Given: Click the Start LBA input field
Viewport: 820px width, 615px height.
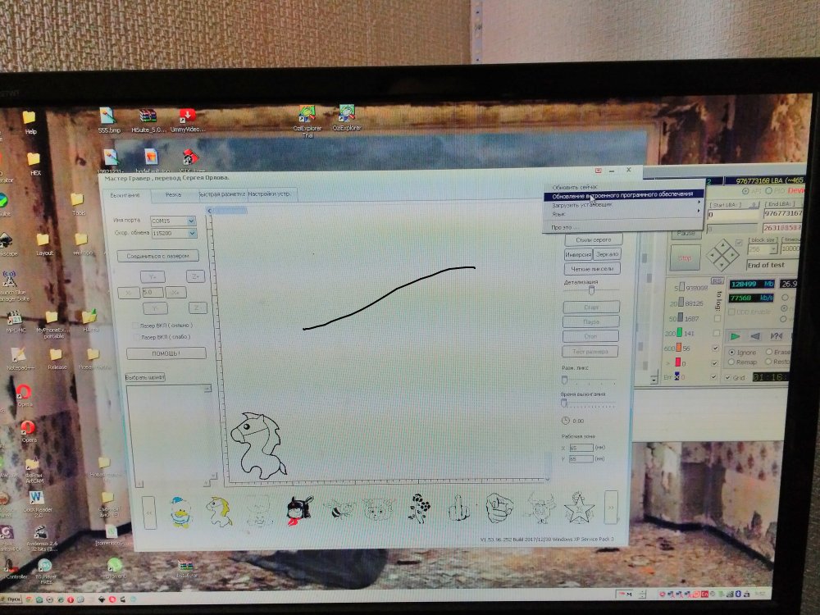Looking at the screenshot, I should (732, 214).
